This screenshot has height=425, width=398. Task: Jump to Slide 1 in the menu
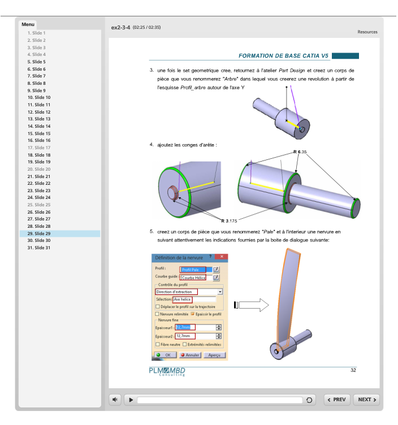tap(36, 33)
